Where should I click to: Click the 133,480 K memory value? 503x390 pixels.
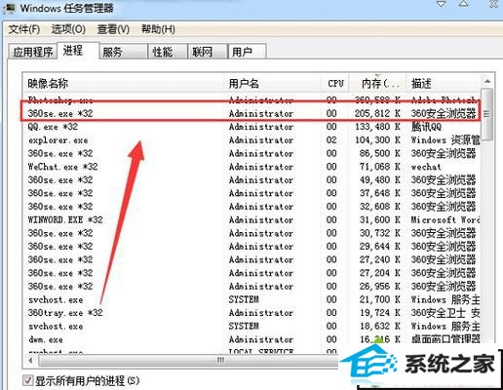(377, 127)
